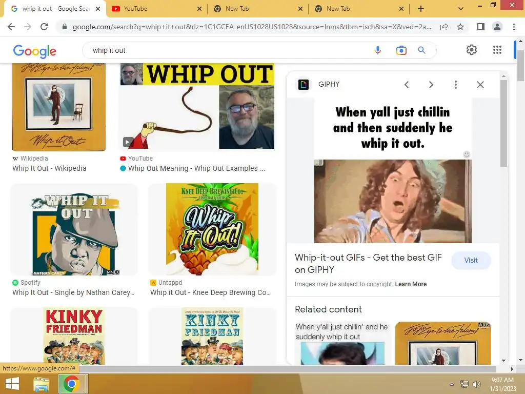This screenshot has height=394, width=525.
Task: Close the GIPHY image preview panel
Action: point(480,85)
